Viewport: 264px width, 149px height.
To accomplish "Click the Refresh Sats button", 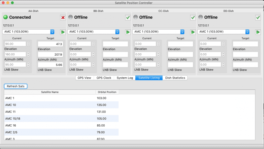I will (x=16, y=86).
